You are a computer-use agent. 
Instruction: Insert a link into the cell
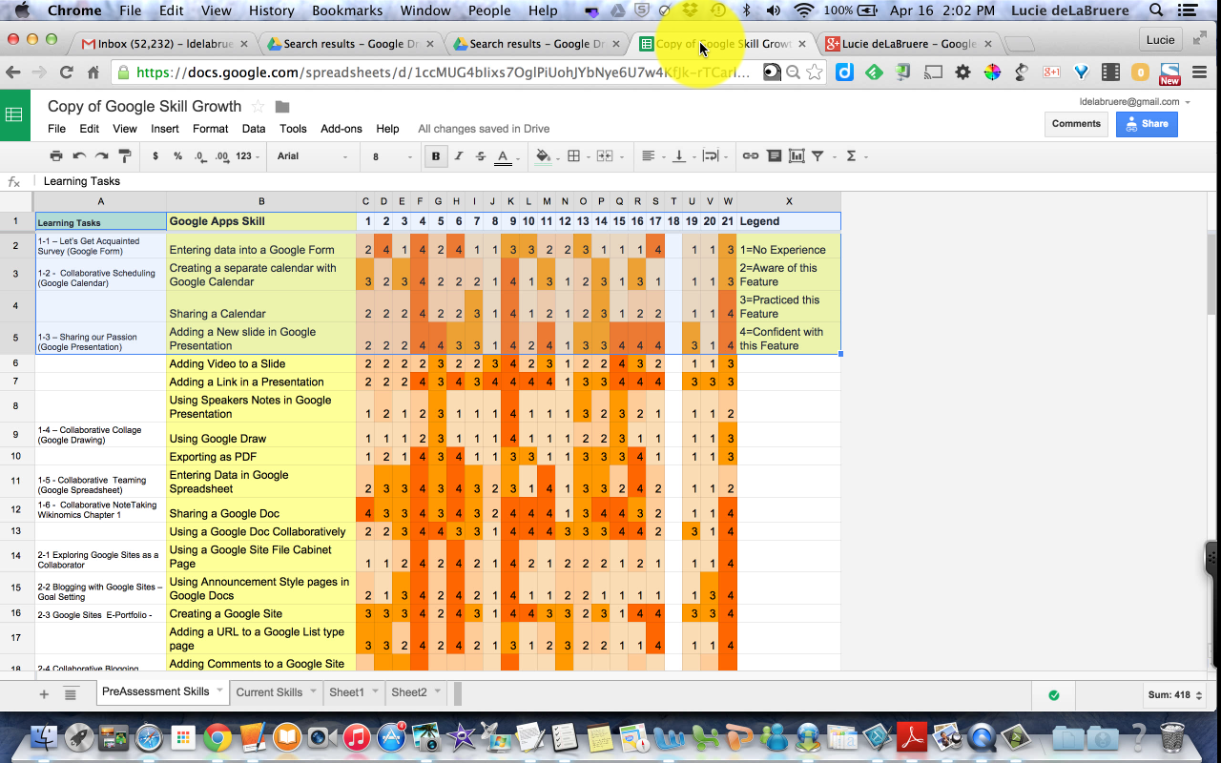click(x=753, y=155)
